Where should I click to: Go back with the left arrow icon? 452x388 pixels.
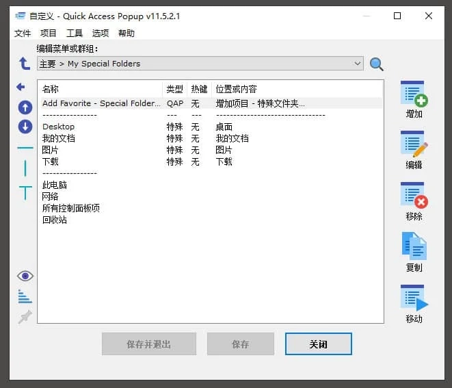(x=21, y=87)
